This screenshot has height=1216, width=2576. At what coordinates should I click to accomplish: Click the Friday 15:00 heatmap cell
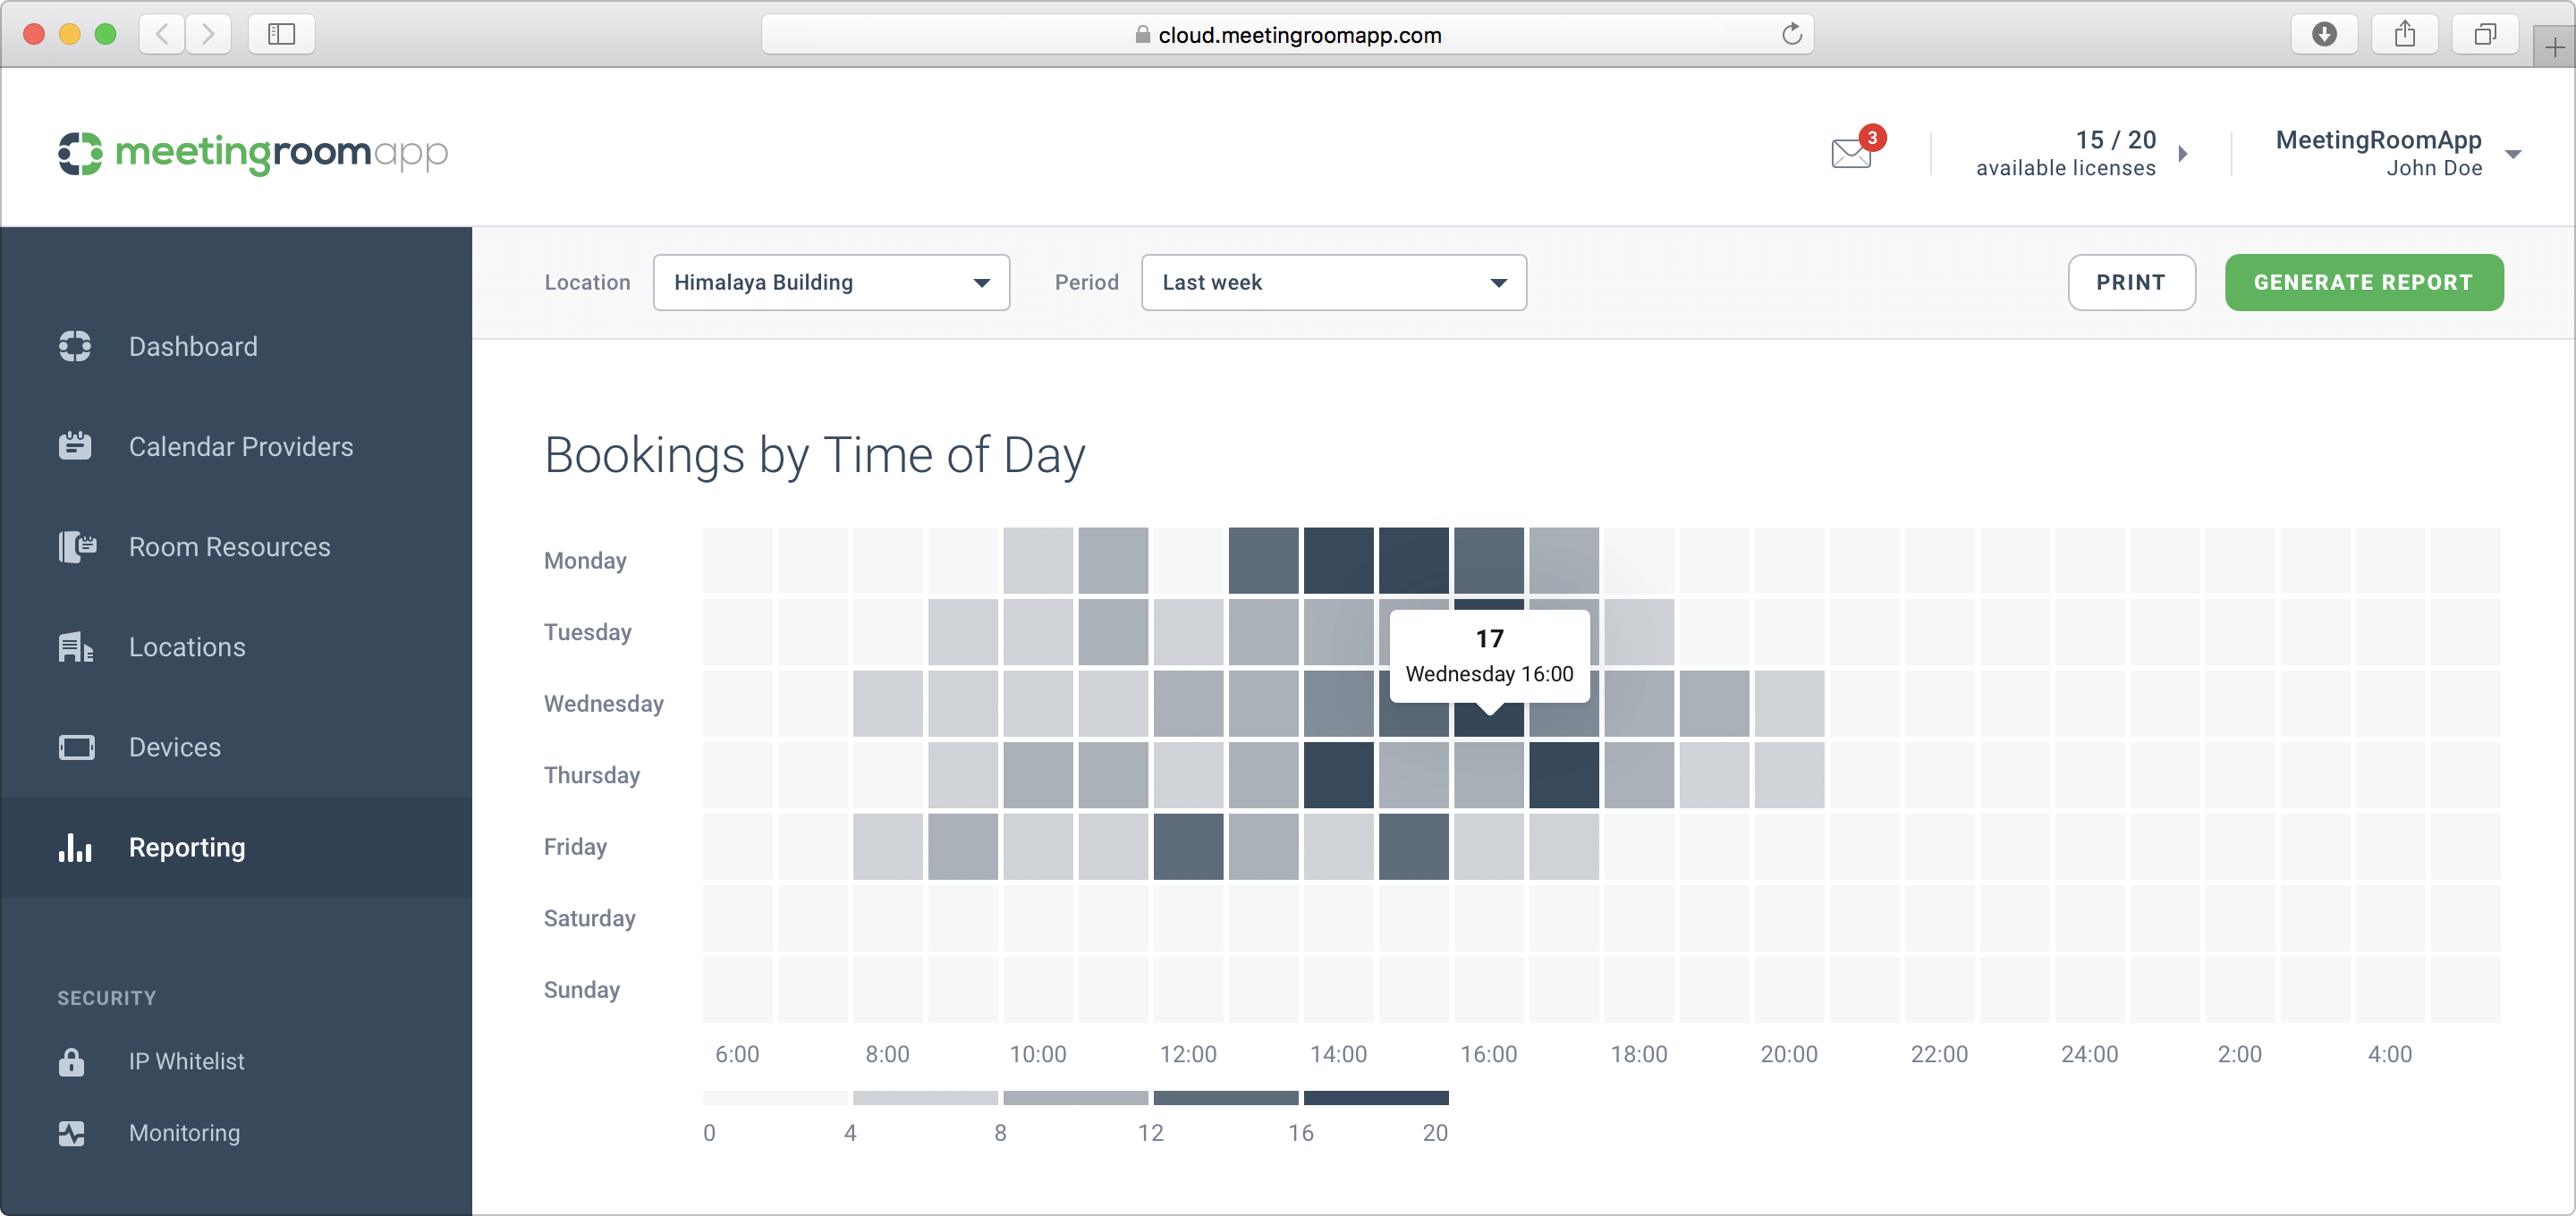point(1413,846)
